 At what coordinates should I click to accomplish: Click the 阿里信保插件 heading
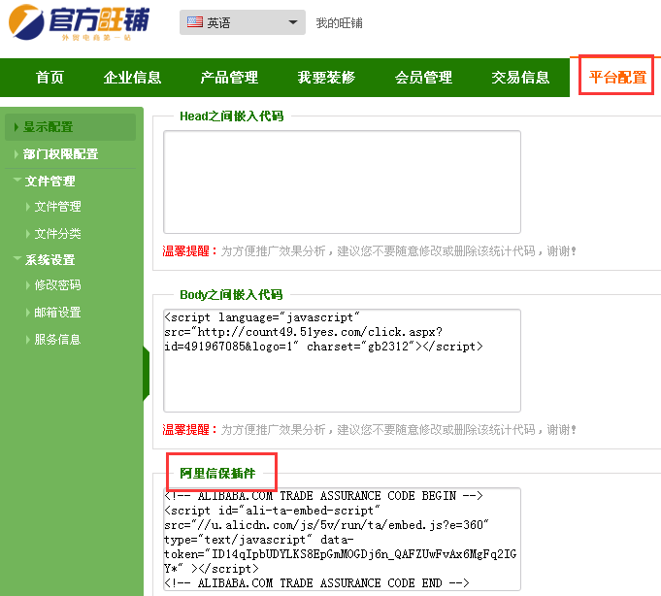coord(217,474)
